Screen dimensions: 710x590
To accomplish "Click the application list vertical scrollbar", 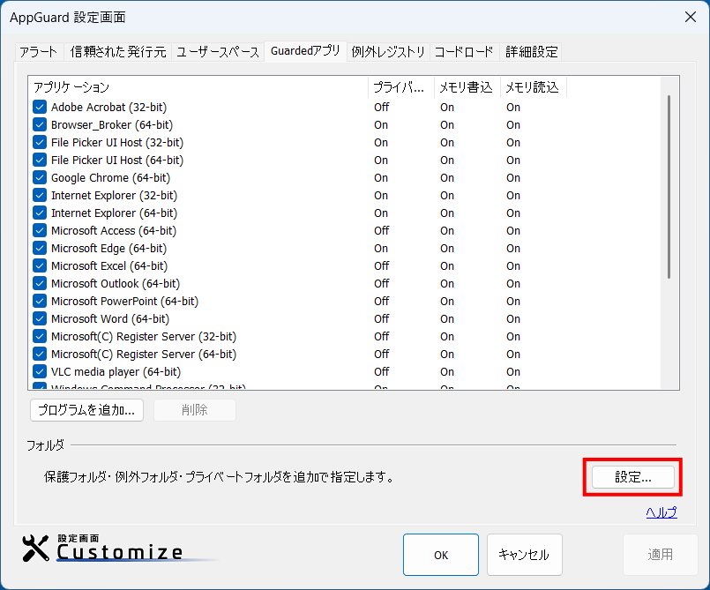I will coord(669,185).
